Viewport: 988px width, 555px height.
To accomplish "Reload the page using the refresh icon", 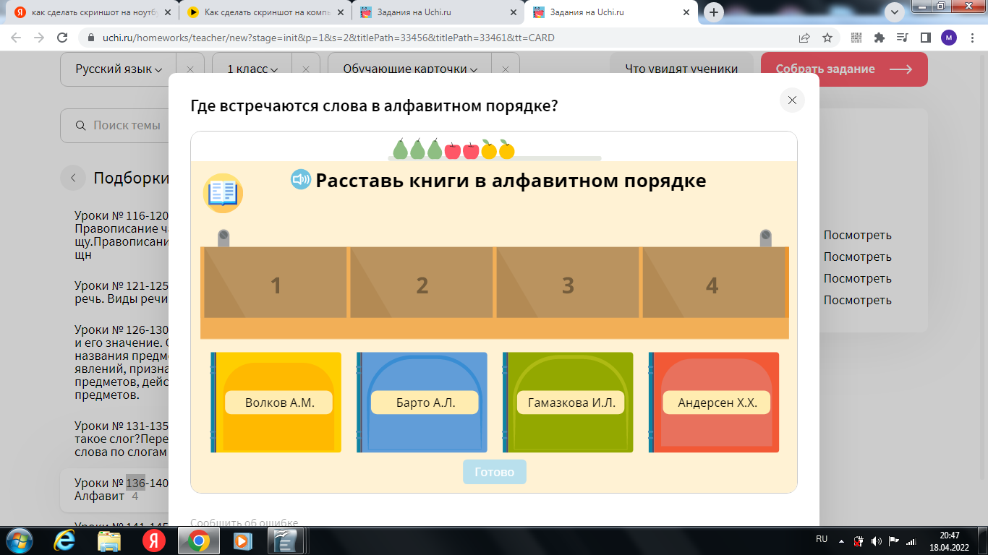I will tap(62, 38).
